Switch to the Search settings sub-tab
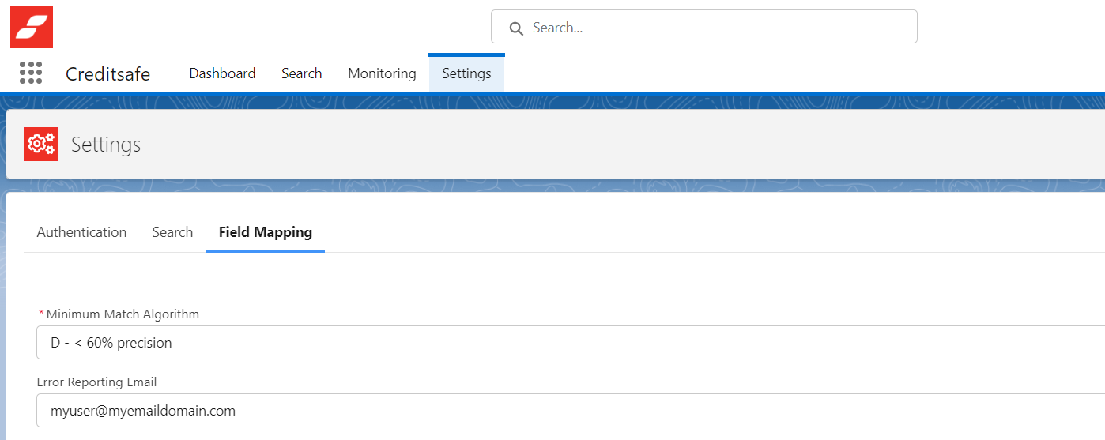 (172, 232)
